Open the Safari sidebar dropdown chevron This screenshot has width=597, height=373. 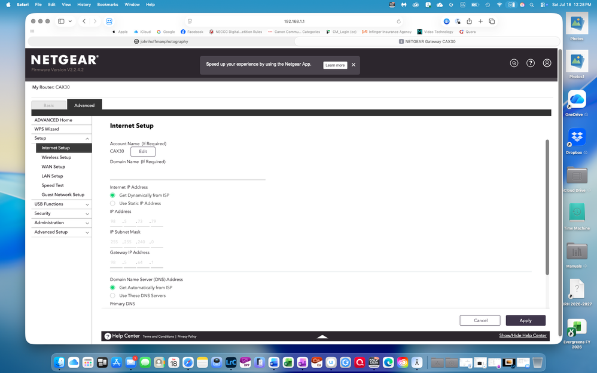(x=70, y=22)
